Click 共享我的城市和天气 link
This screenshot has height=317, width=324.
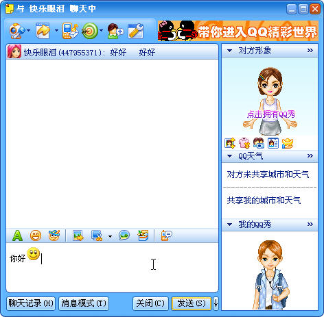click(264, 201)
